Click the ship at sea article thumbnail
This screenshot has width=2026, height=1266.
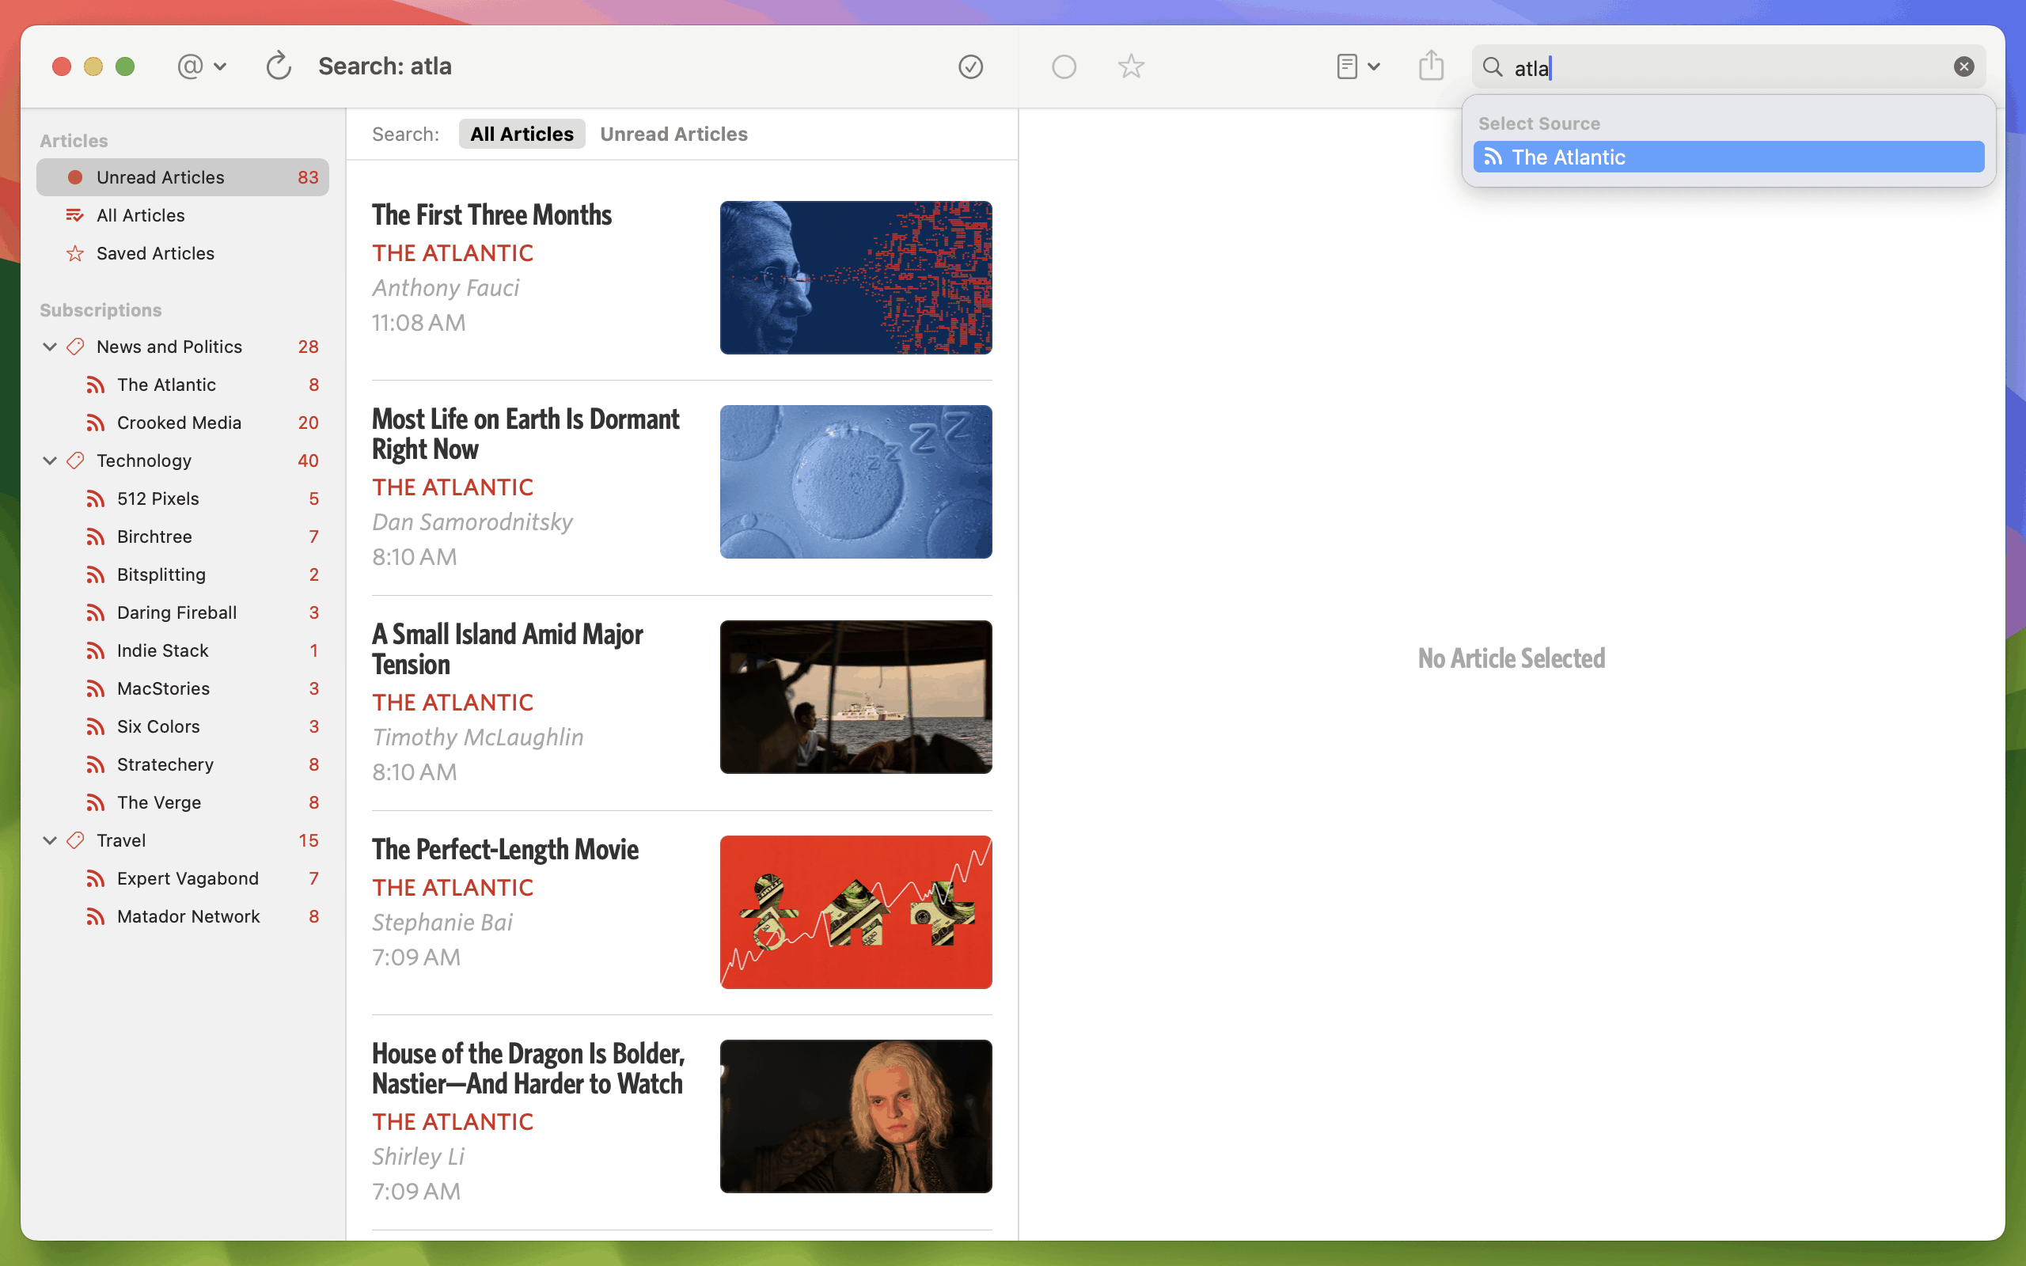click(x=856, y=696)
